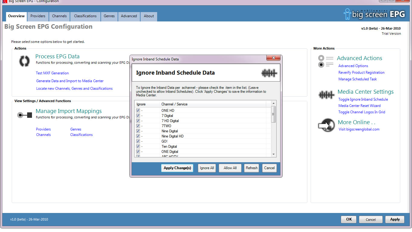Click the channel list scroll up arrow
Image resolution: width=412 pixels, height=232 pixels.
pos(274,103)
